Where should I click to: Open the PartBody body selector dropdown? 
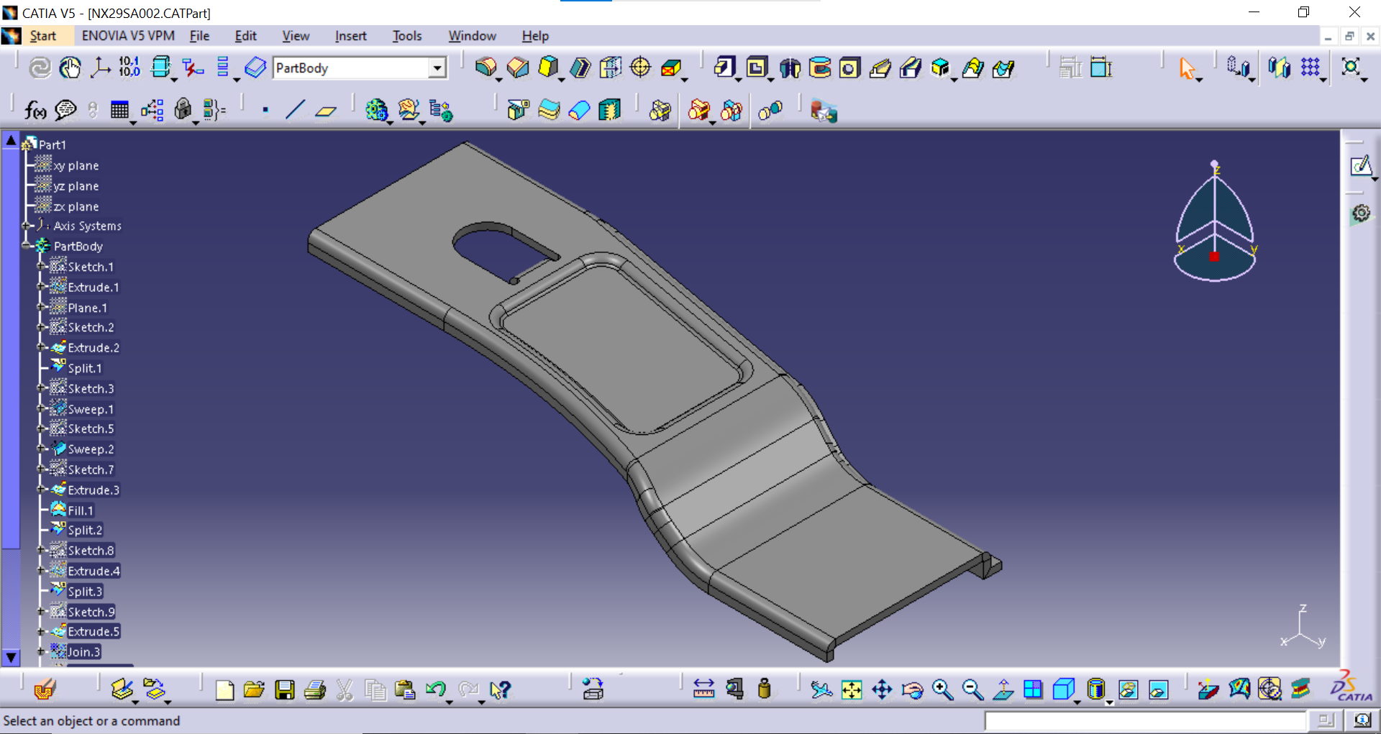click(437, 68)
